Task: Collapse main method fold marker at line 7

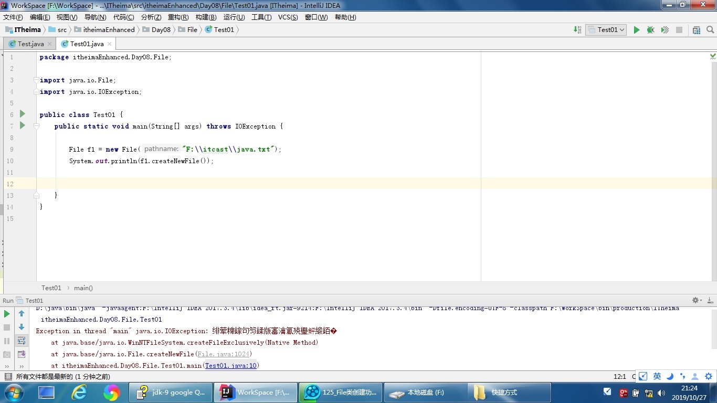Action: click(x=36, y=126)
